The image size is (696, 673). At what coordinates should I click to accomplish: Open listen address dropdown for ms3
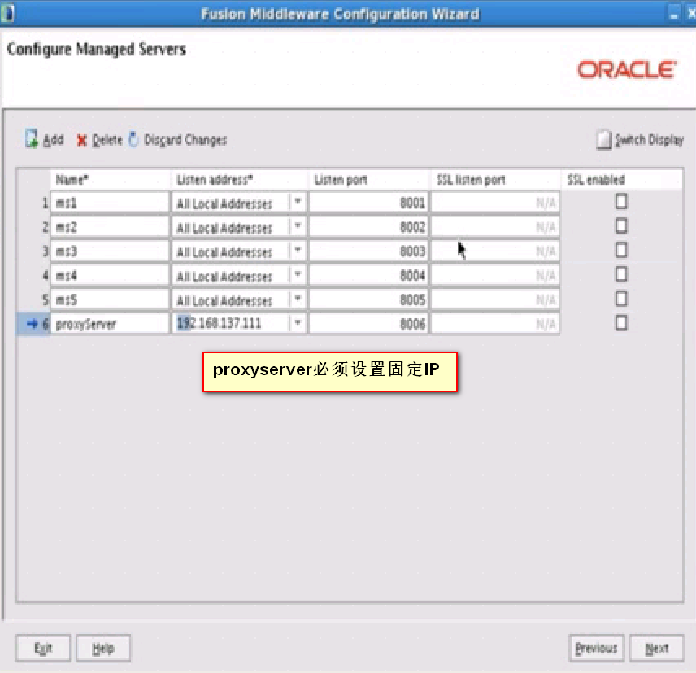tap(298, 251)
